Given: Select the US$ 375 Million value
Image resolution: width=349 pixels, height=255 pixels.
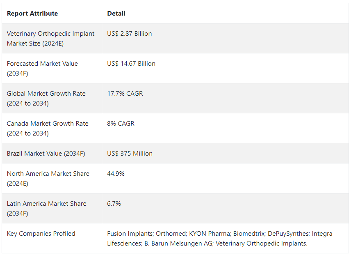Looking at the screenshot, I should coord(130,154).
